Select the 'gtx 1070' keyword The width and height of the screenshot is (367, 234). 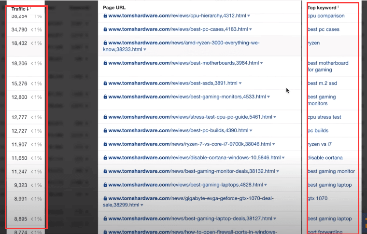[318, 198]
